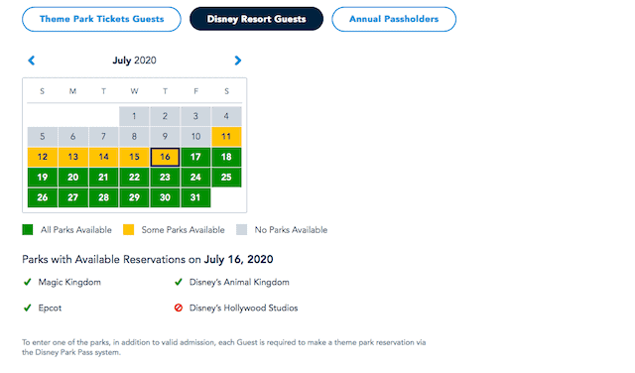
Task: Click the green check beside Magic Kingdom
Action: [x=27, y=282]
